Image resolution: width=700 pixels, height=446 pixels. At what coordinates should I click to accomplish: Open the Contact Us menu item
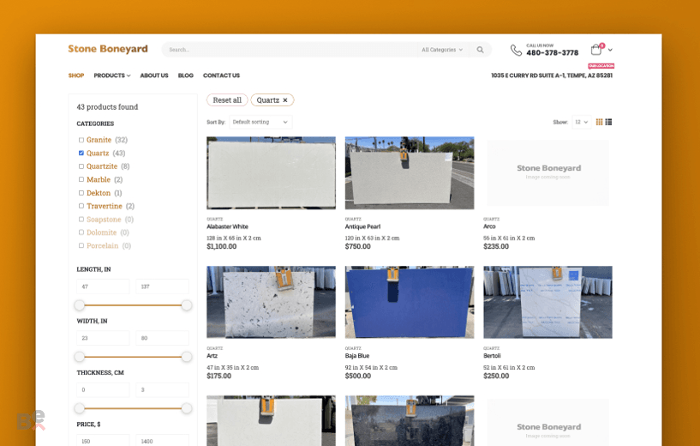[x=221, y=75]
